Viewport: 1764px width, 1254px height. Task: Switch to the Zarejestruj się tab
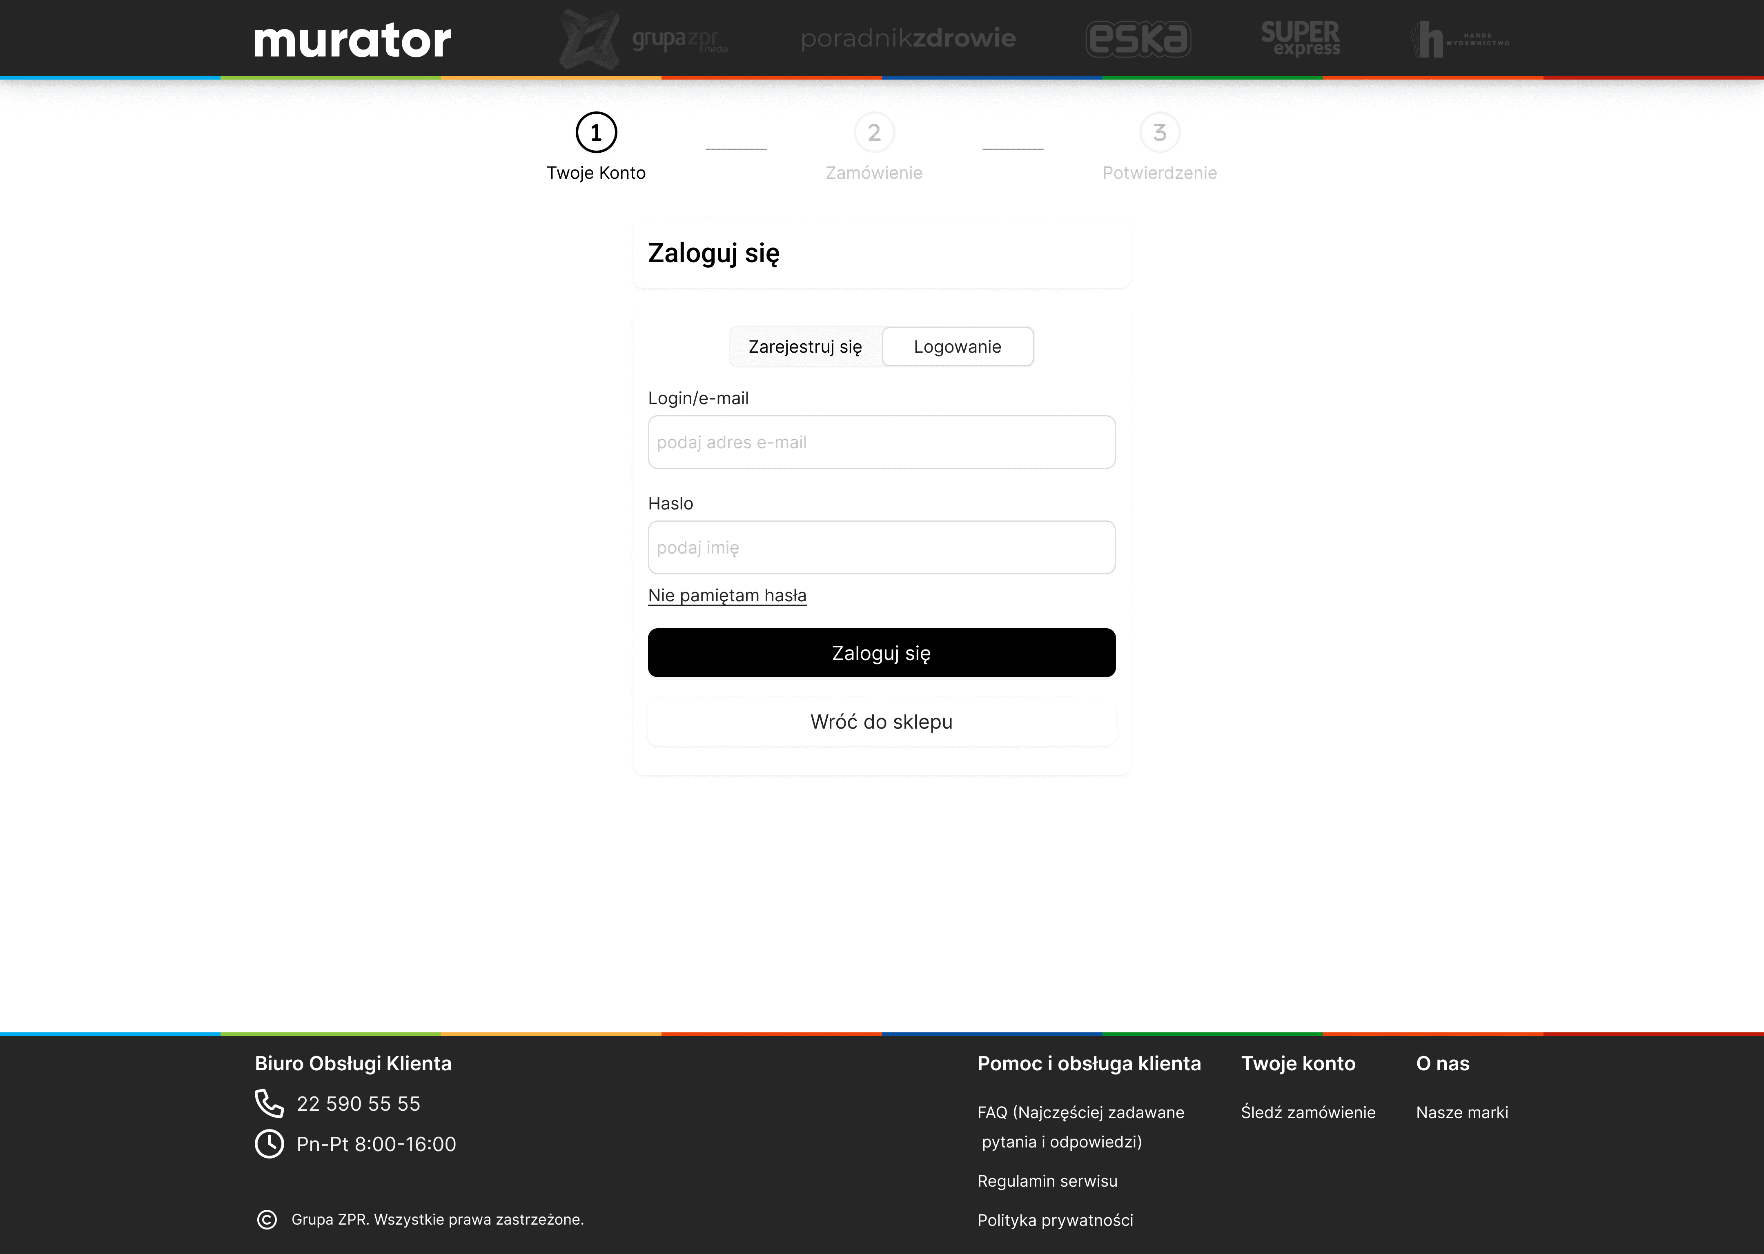click(x=805, y=347)
